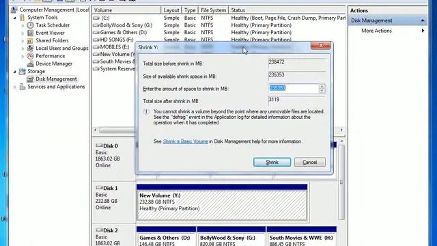The image size is (437, 246).
Task: Expand the Shared Folders node
Action: (x=23, y=41)
